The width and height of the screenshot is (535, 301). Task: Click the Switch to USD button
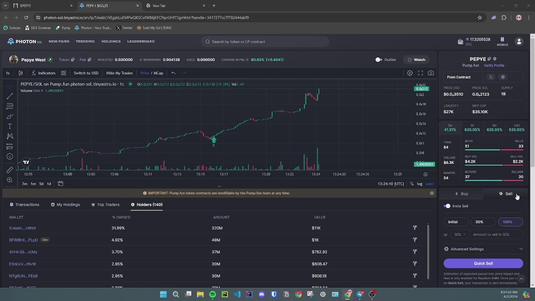point(86,73)
